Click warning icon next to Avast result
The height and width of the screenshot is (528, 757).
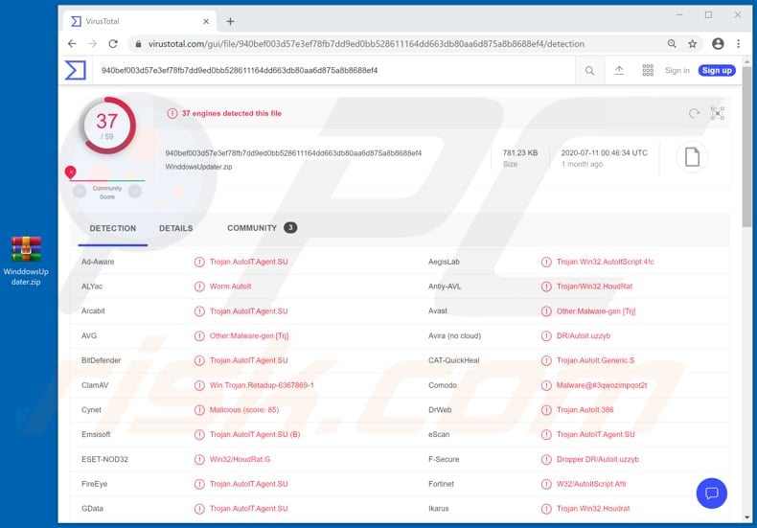[546, 311]
